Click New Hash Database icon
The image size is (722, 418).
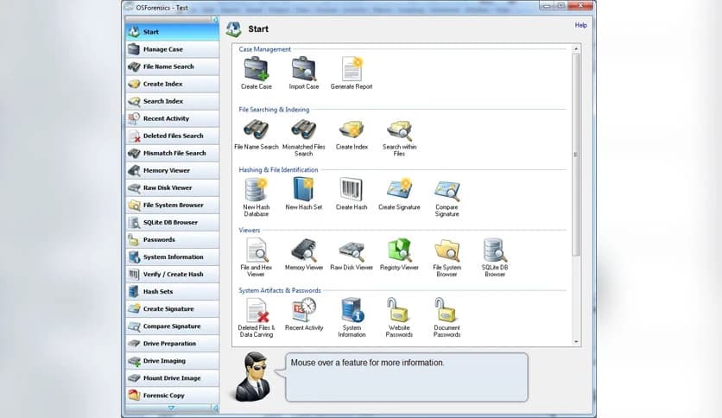[256, 190]
